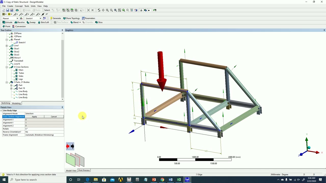Click the Conversion tool
The height and width of the screenshot is (183, 326).
(x=19, y=26)
